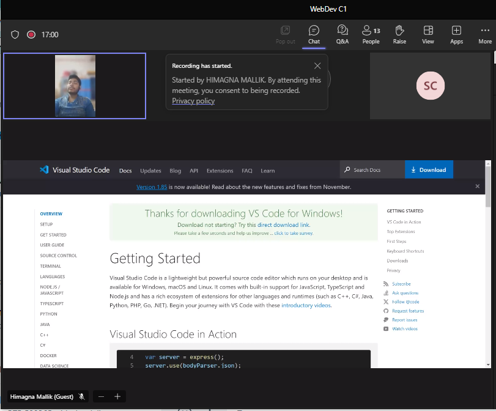Open the Version 1.85 link

click(152, 187)
